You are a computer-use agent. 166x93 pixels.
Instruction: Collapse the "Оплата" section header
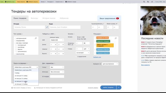(71, 34)
